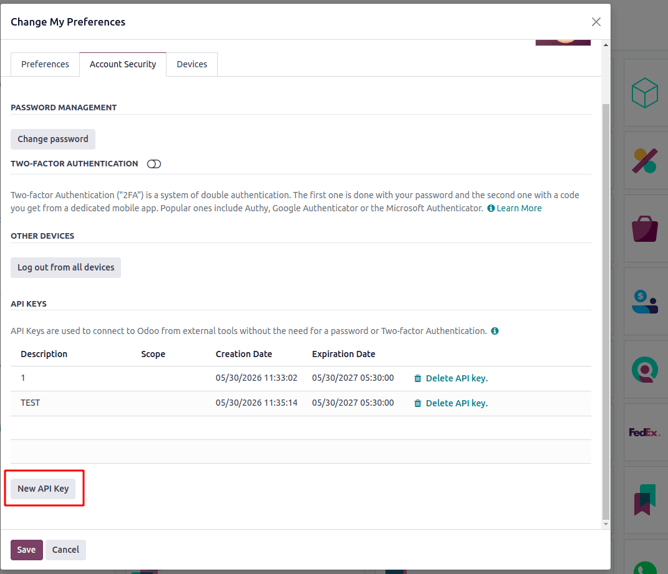Click creation date 05/30/2026 11:35:14
The height and width of the screenshot is (574, 668).
pos(256,403)
